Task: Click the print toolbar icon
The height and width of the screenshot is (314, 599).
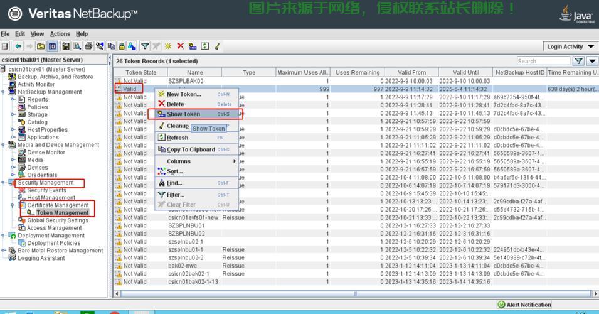Action: pos(88,46)
